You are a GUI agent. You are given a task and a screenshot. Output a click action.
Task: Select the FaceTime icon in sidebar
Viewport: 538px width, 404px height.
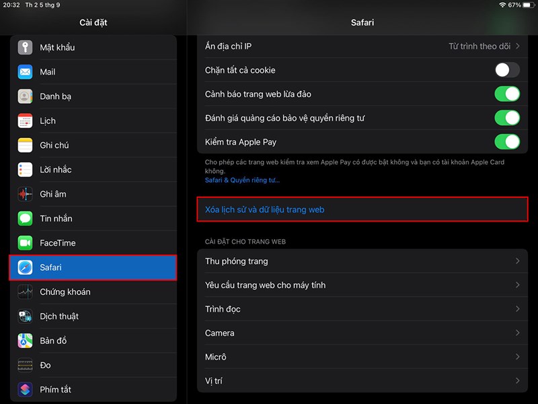click(x=25, y=242)
